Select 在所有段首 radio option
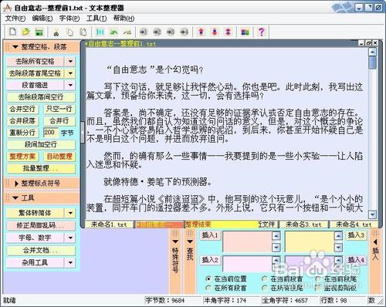Viewport: 386px width, 307px height. click(208, 288)
